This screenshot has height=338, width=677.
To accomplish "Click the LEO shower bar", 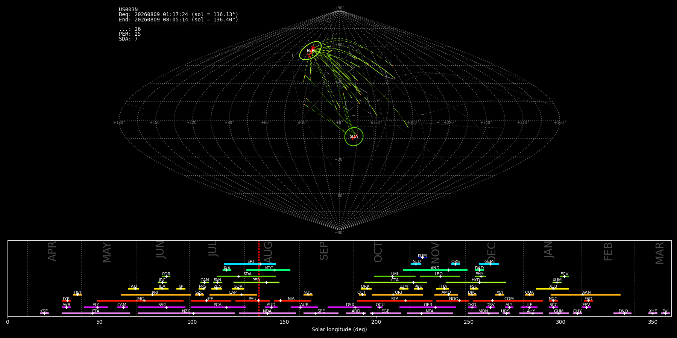I will coord(440,276).
